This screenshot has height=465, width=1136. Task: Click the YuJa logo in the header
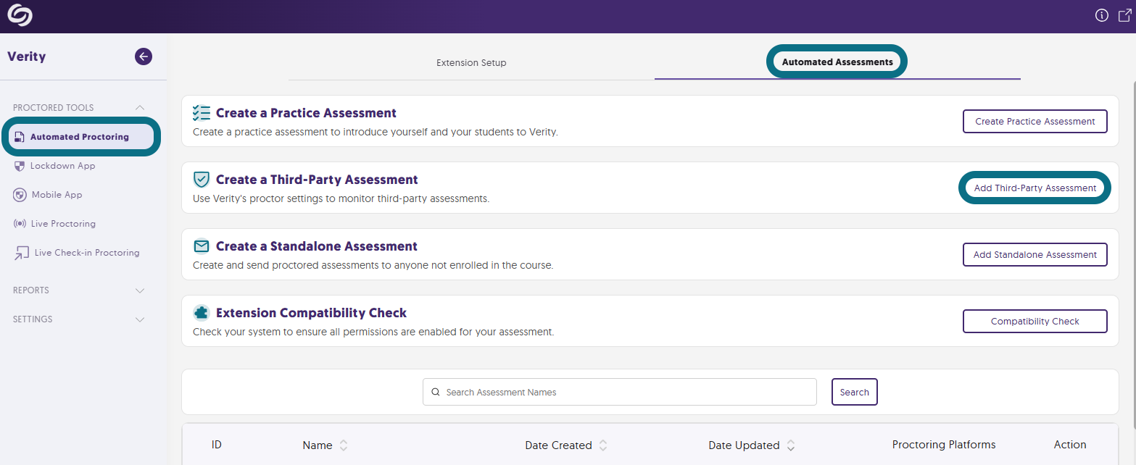(x=20, y=15)
